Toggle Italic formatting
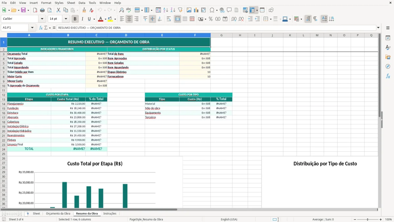Screen dimensions: 394x222 [x=82, y=19]
